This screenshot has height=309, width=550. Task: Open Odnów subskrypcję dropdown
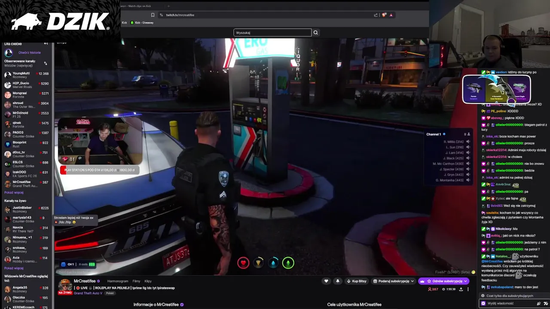point(444,281)
